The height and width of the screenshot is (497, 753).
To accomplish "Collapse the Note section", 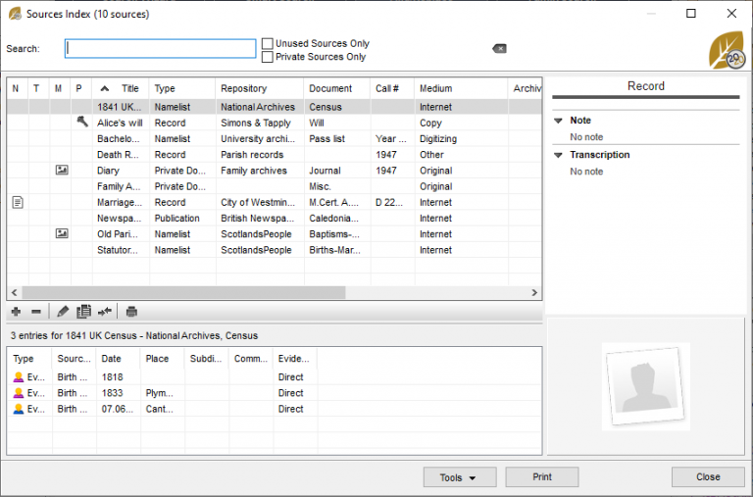I will 559,121.
